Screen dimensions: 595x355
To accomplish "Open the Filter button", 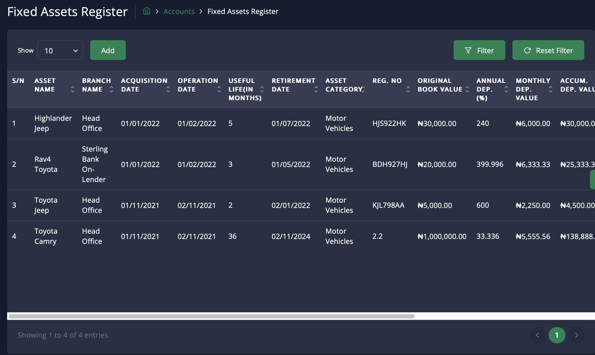I will pyautogui.click(x=479, y=50).
